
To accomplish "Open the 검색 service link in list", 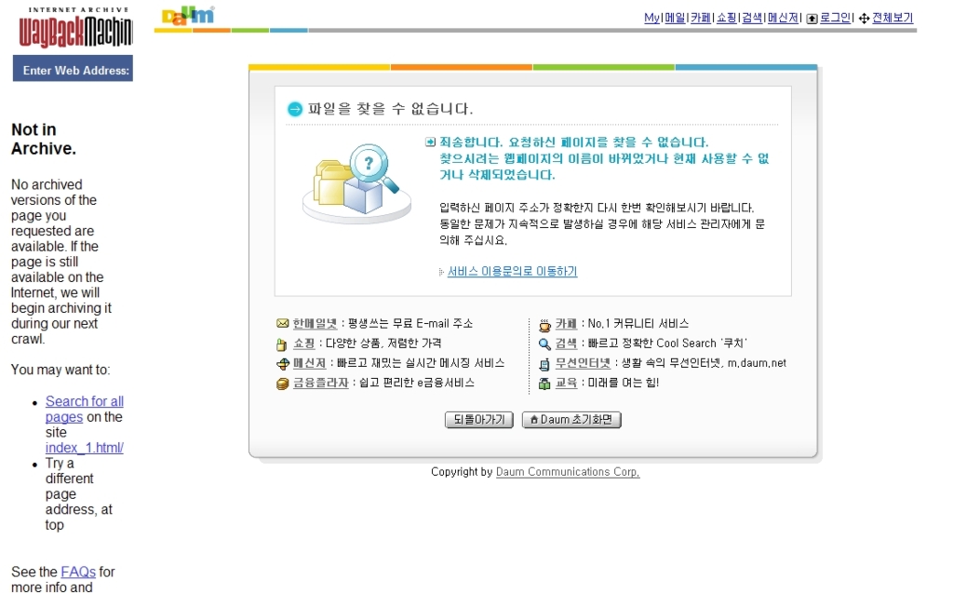I will (x=566, y=344).
